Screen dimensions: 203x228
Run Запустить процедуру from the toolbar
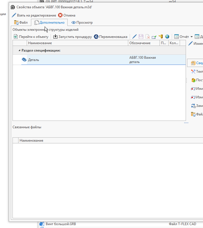(x=72, y=37)
